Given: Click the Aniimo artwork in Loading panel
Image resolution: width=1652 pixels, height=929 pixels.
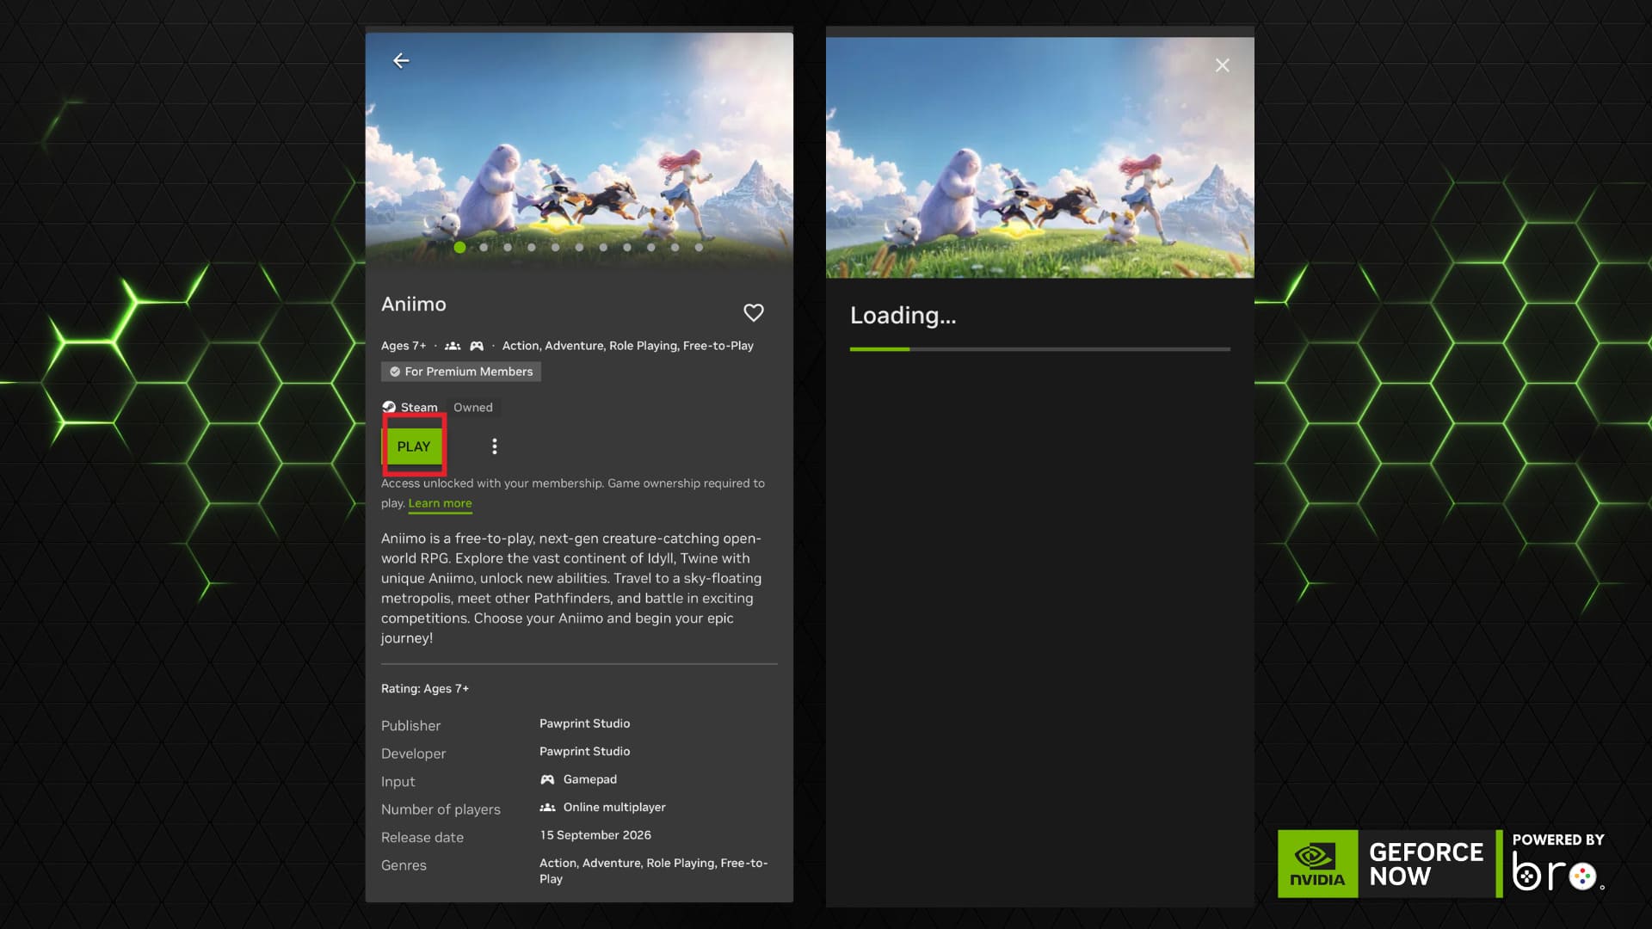Looking at the screenshot, I should (1039, 157).
